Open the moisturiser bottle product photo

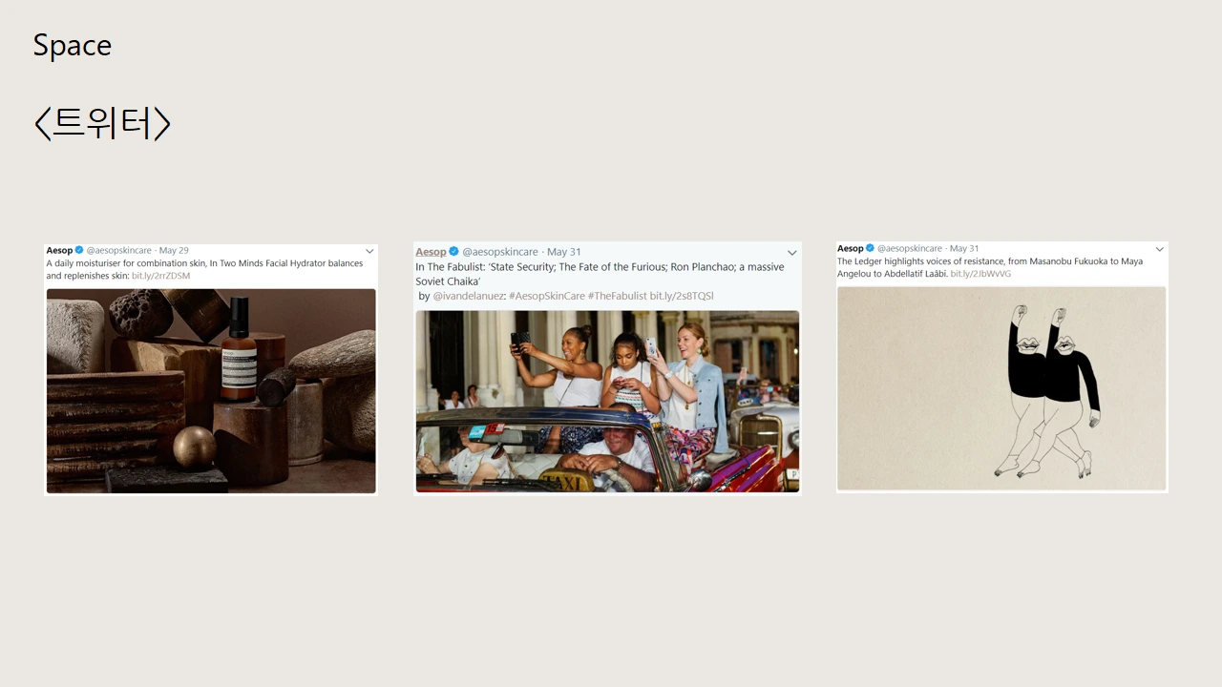[211, 391]
